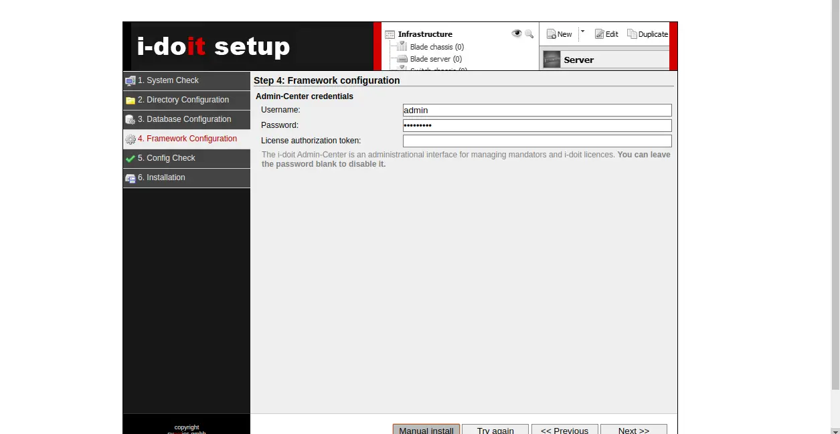Click the Duplicate button in the banner
Image resolution: width=840 pixels, height=434 pixels.
tap(647, 34)
